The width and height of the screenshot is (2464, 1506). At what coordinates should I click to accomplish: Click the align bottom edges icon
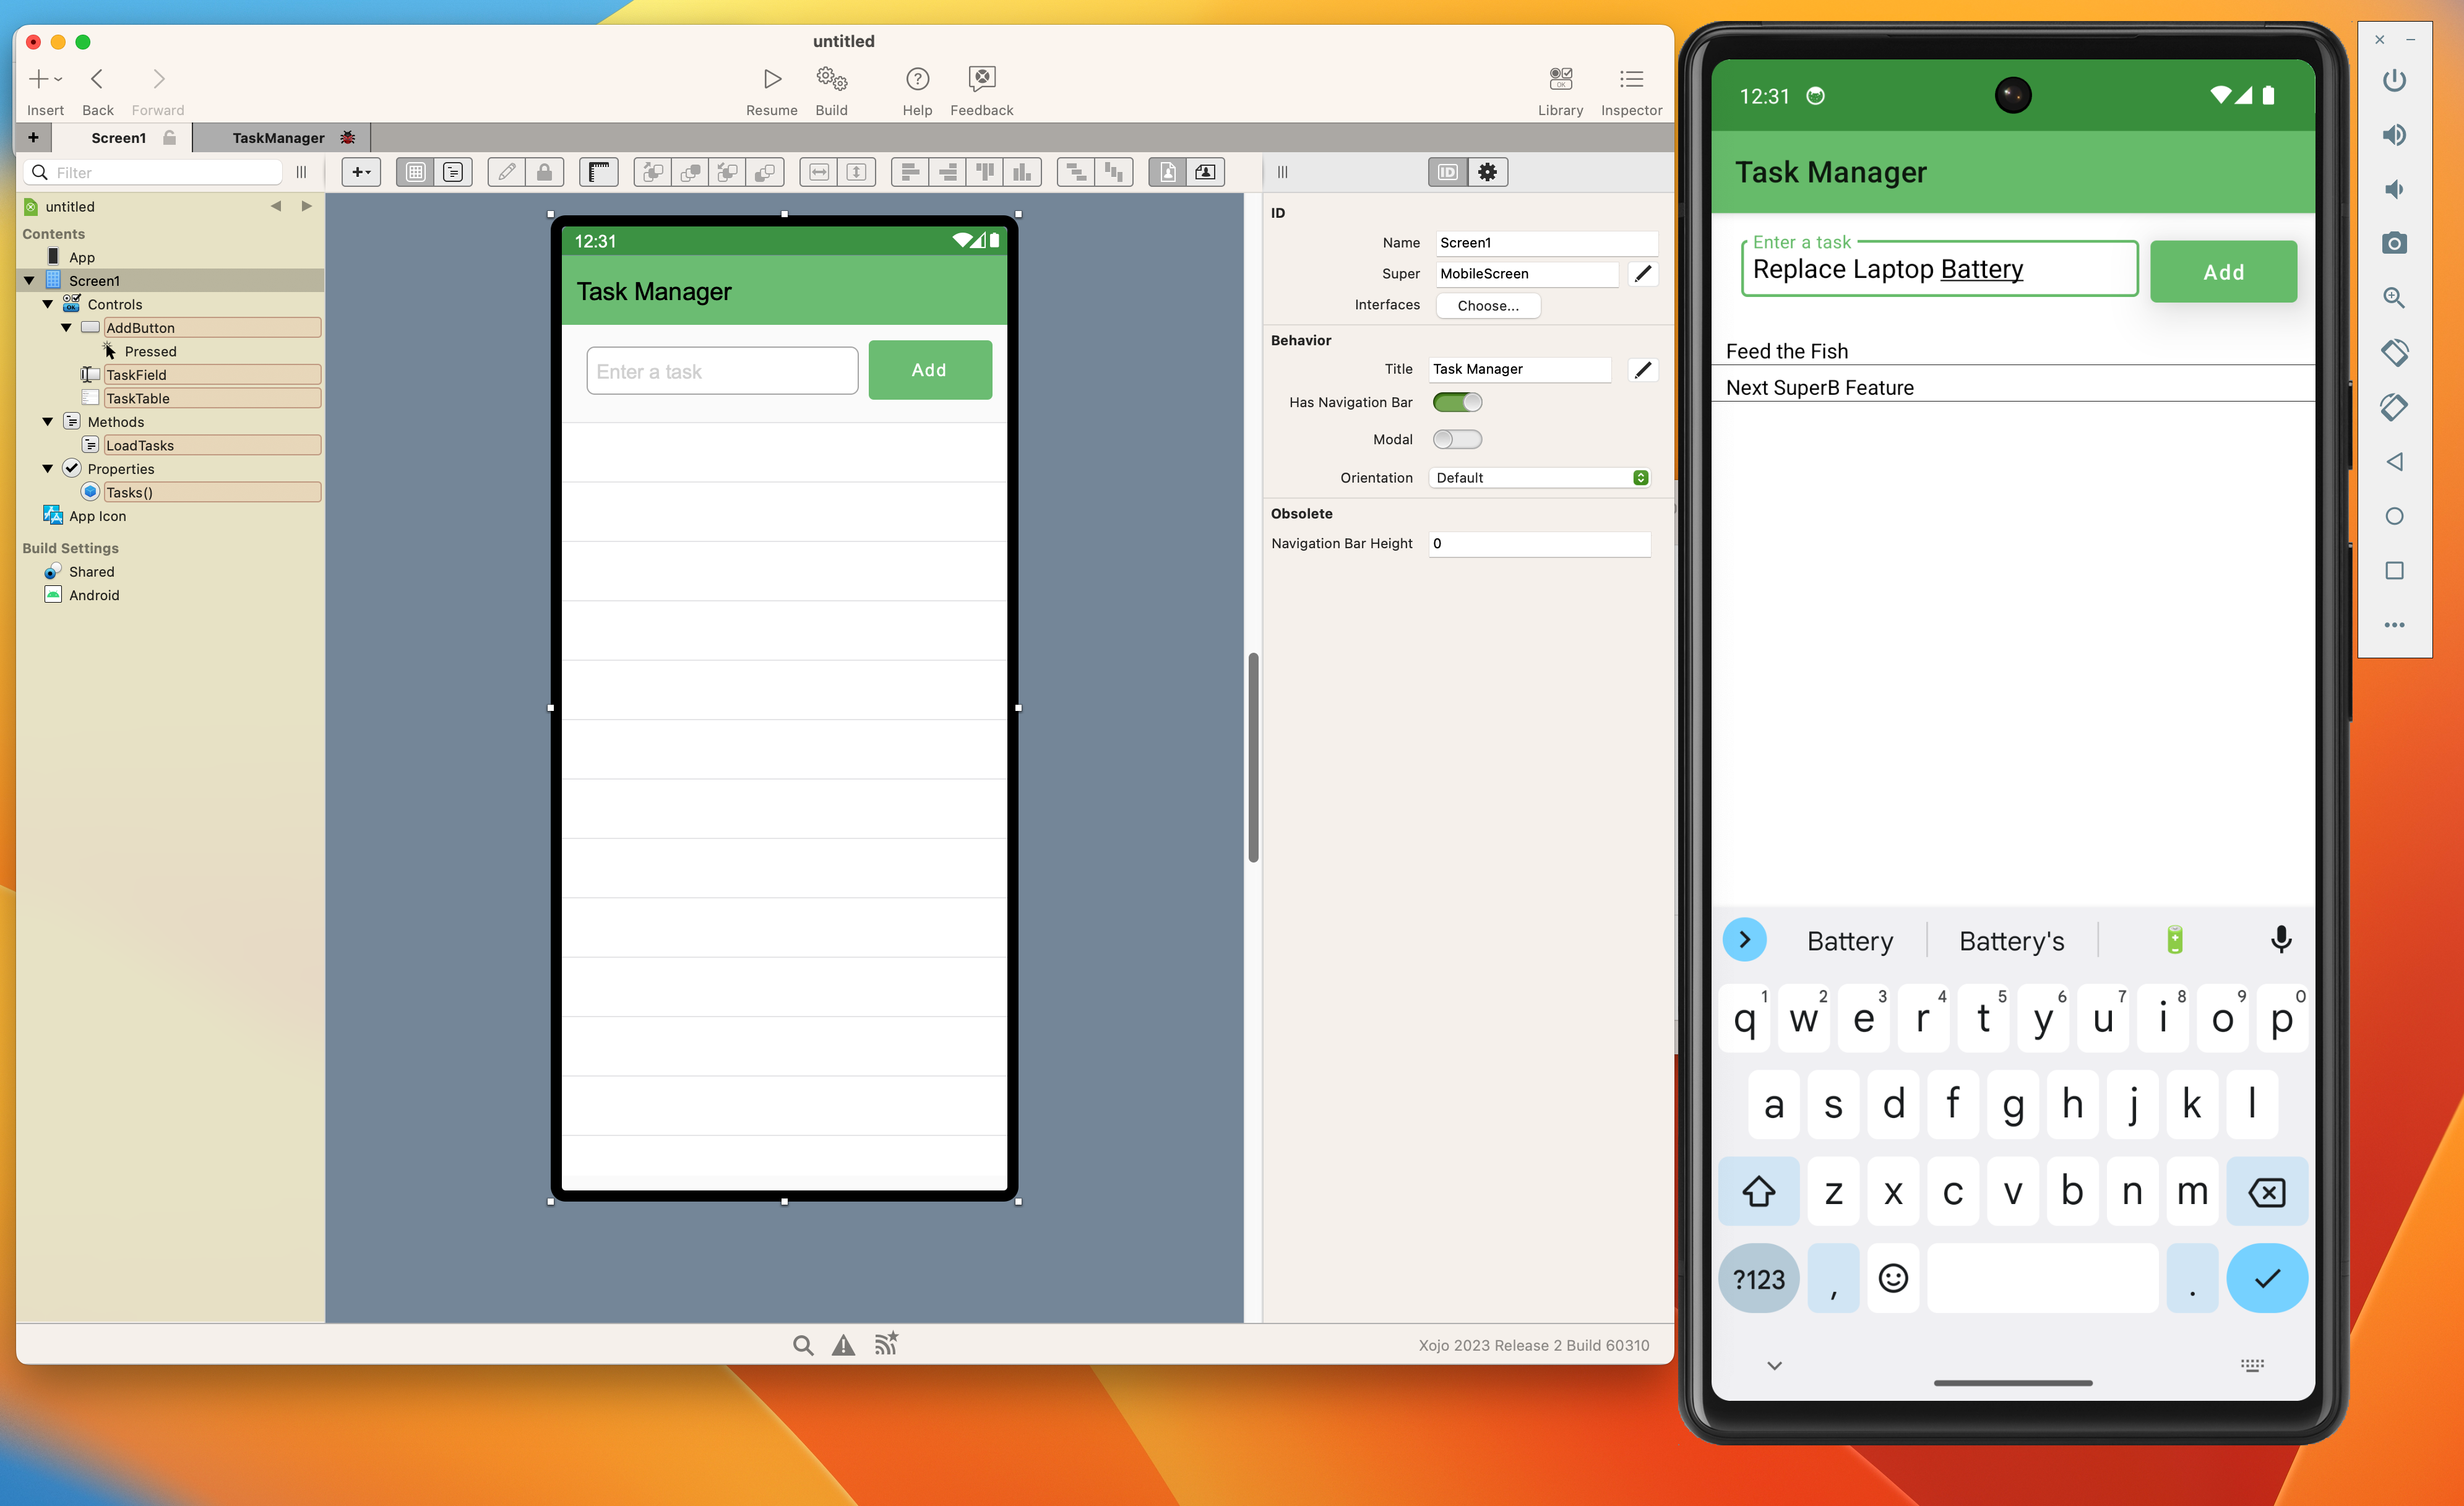1021,172
